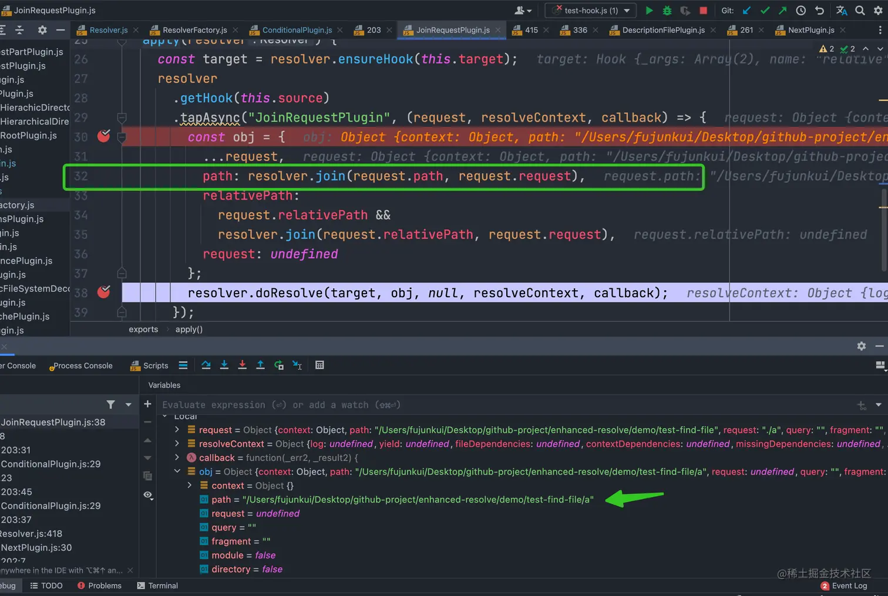
Task: Toggle the breakpoint on line 38
Action: tap(104, 292)
